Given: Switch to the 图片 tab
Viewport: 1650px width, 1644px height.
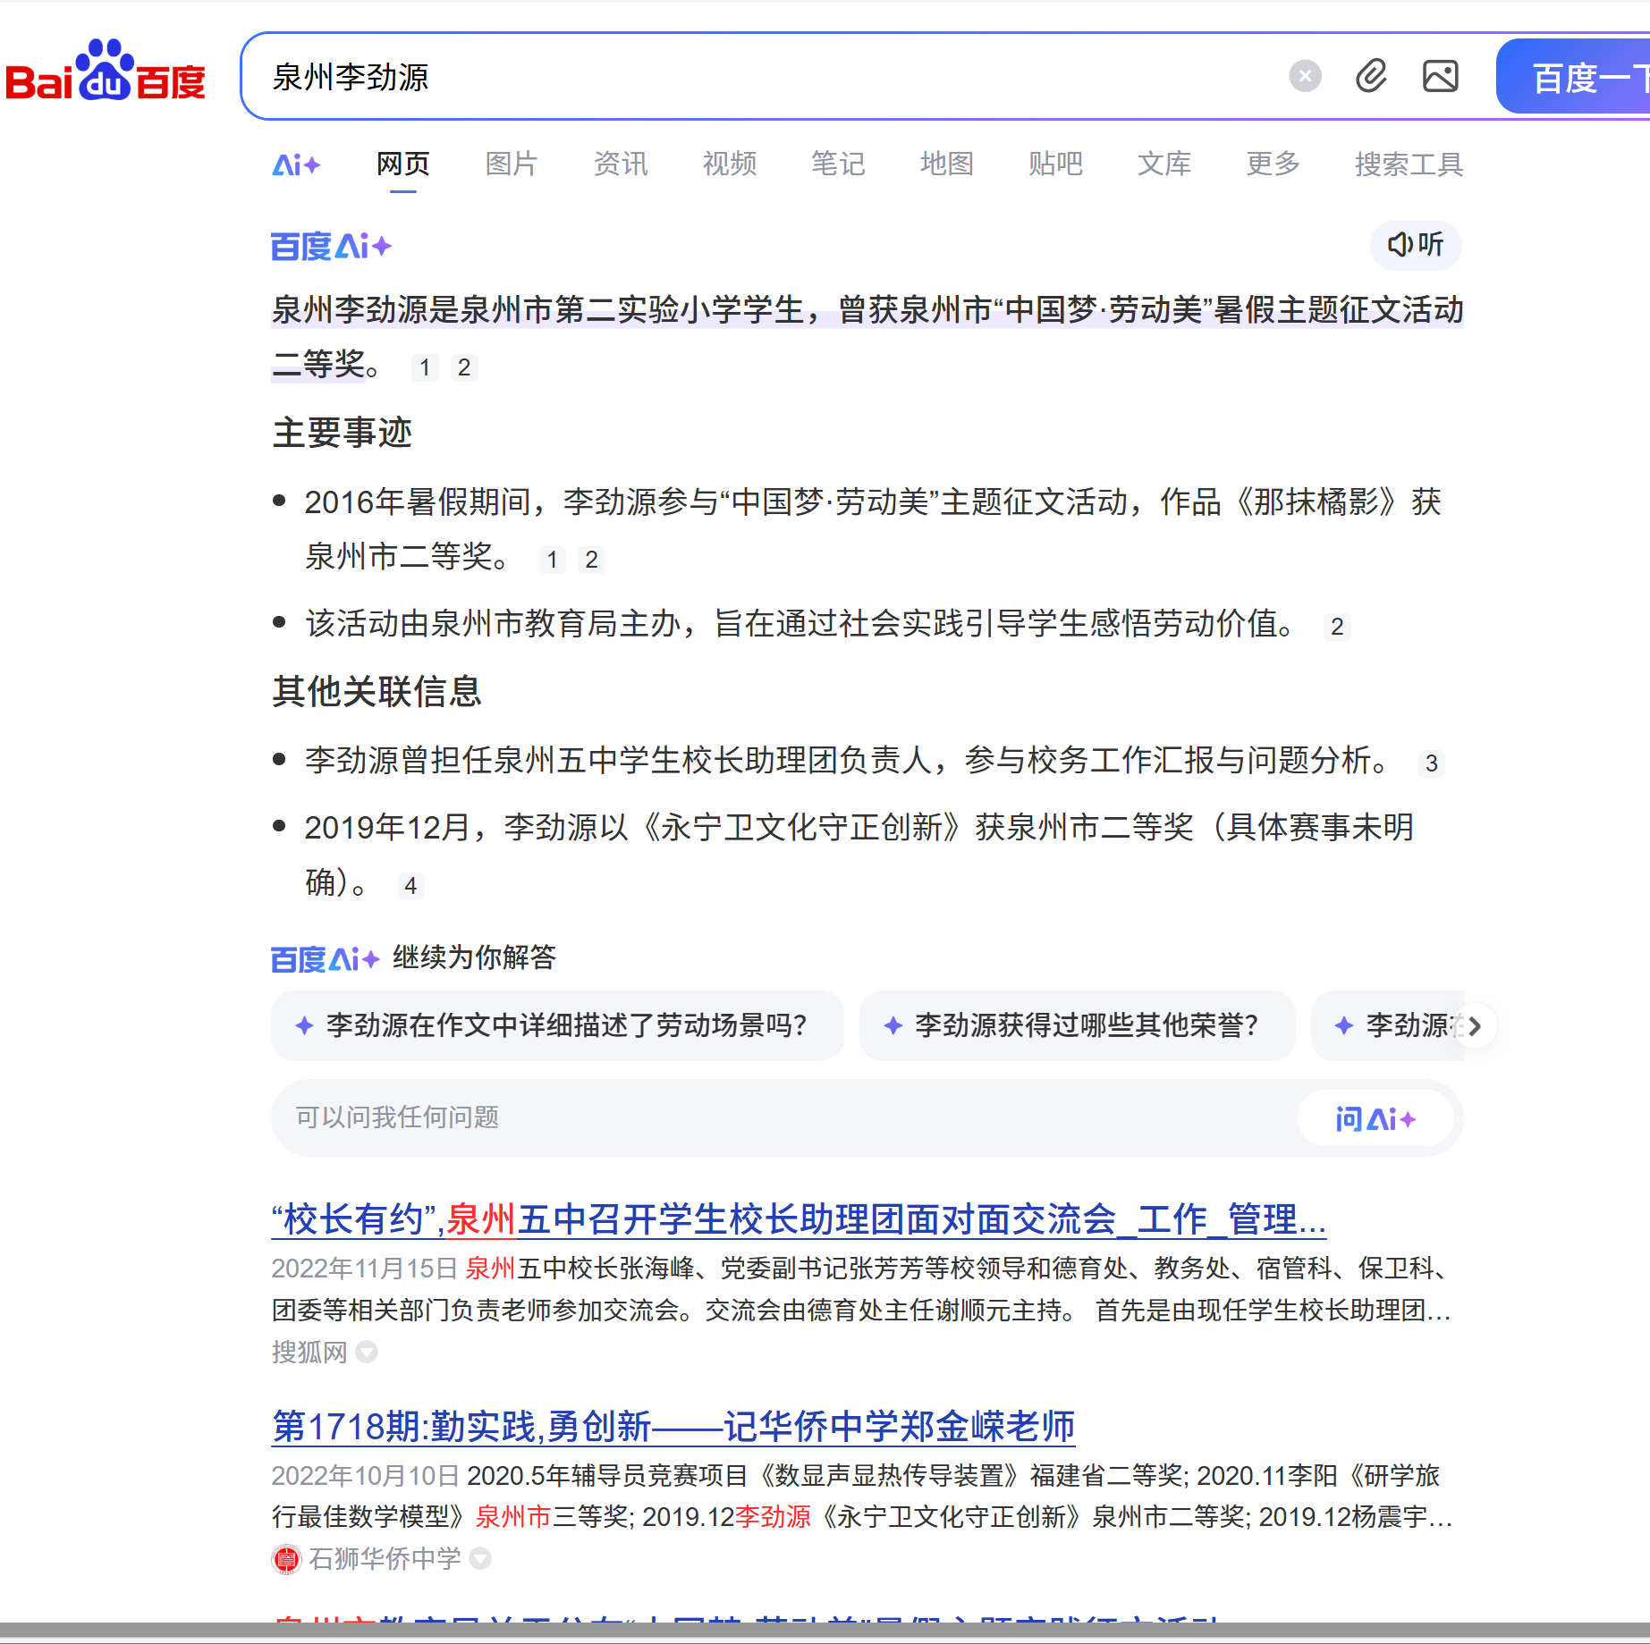Looking at the screenshot, I should click(x=510, y=164).
